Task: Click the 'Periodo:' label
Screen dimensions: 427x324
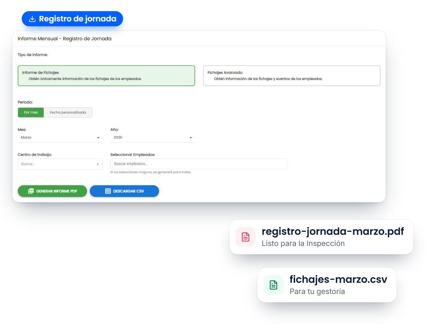Action: pos(25,102)
